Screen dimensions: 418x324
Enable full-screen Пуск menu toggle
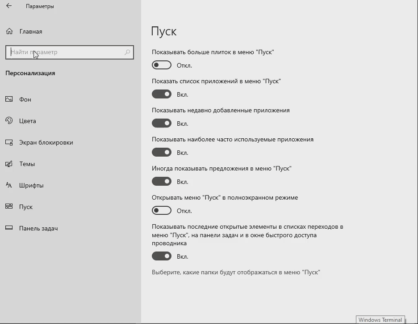point(162,210)
